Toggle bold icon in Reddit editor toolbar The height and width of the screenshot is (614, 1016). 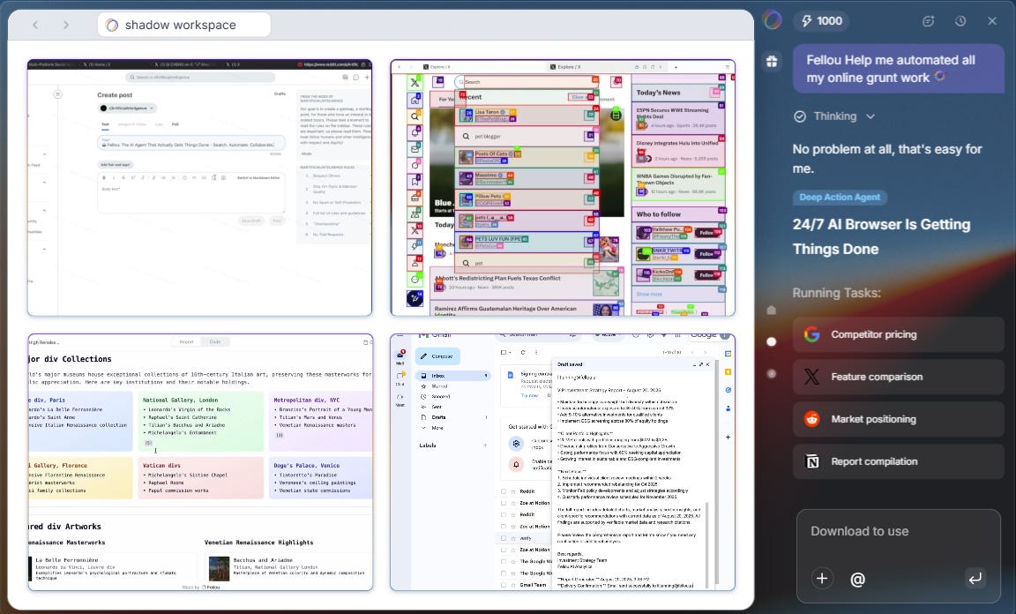click(x=104, y=177)
